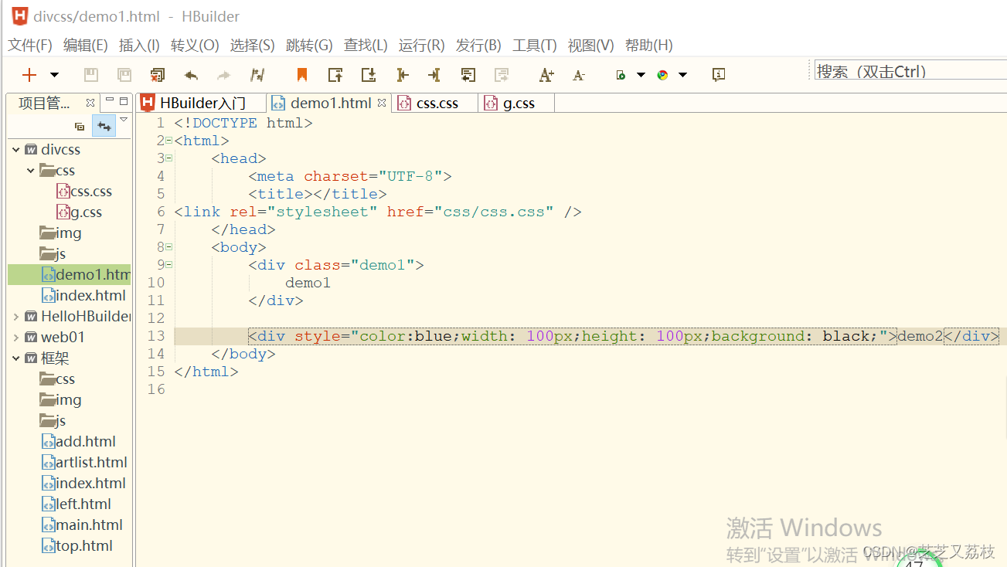Collapse the 框架 project node
The height and width of the screenshot is (567, 1007).
(x=16, y=358)
